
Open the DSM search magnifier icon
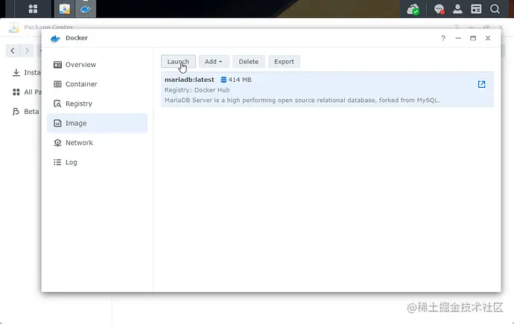pos(495,9)
